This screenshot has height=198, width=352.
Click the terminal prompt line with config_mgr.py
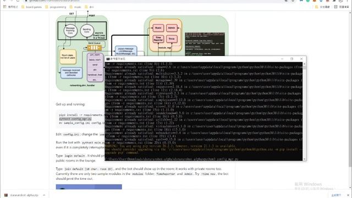172,159
